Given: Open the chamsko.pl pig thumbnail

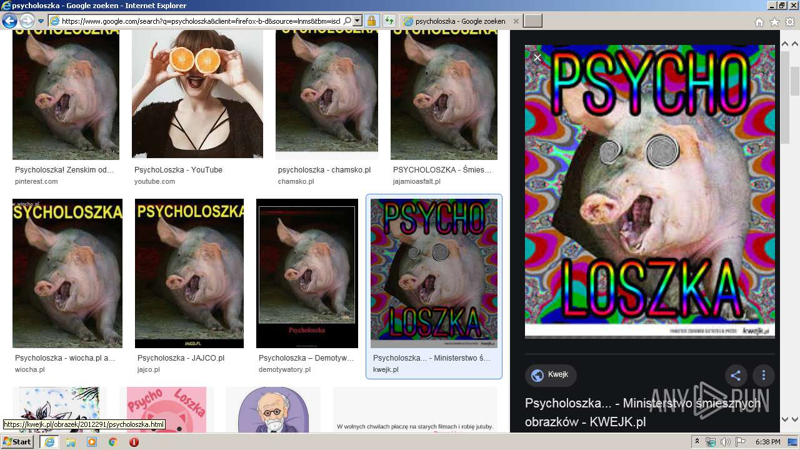Looking at the screenshot, I should (327, 94).
